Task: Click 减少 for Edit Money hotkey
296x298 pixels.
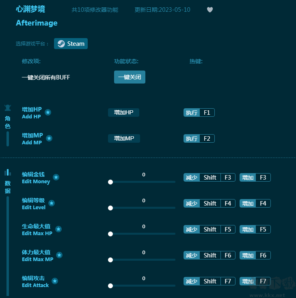Action: click(x=192, y=178)
